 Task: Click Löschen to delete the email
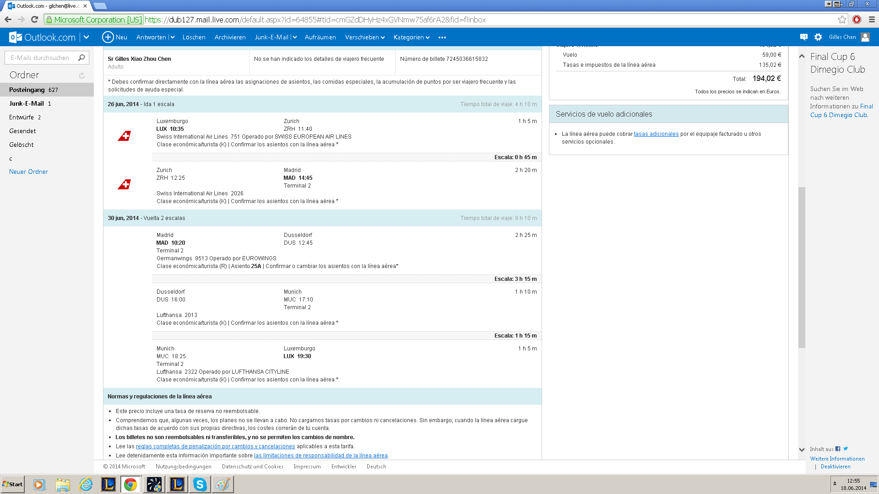coord(194,37)
